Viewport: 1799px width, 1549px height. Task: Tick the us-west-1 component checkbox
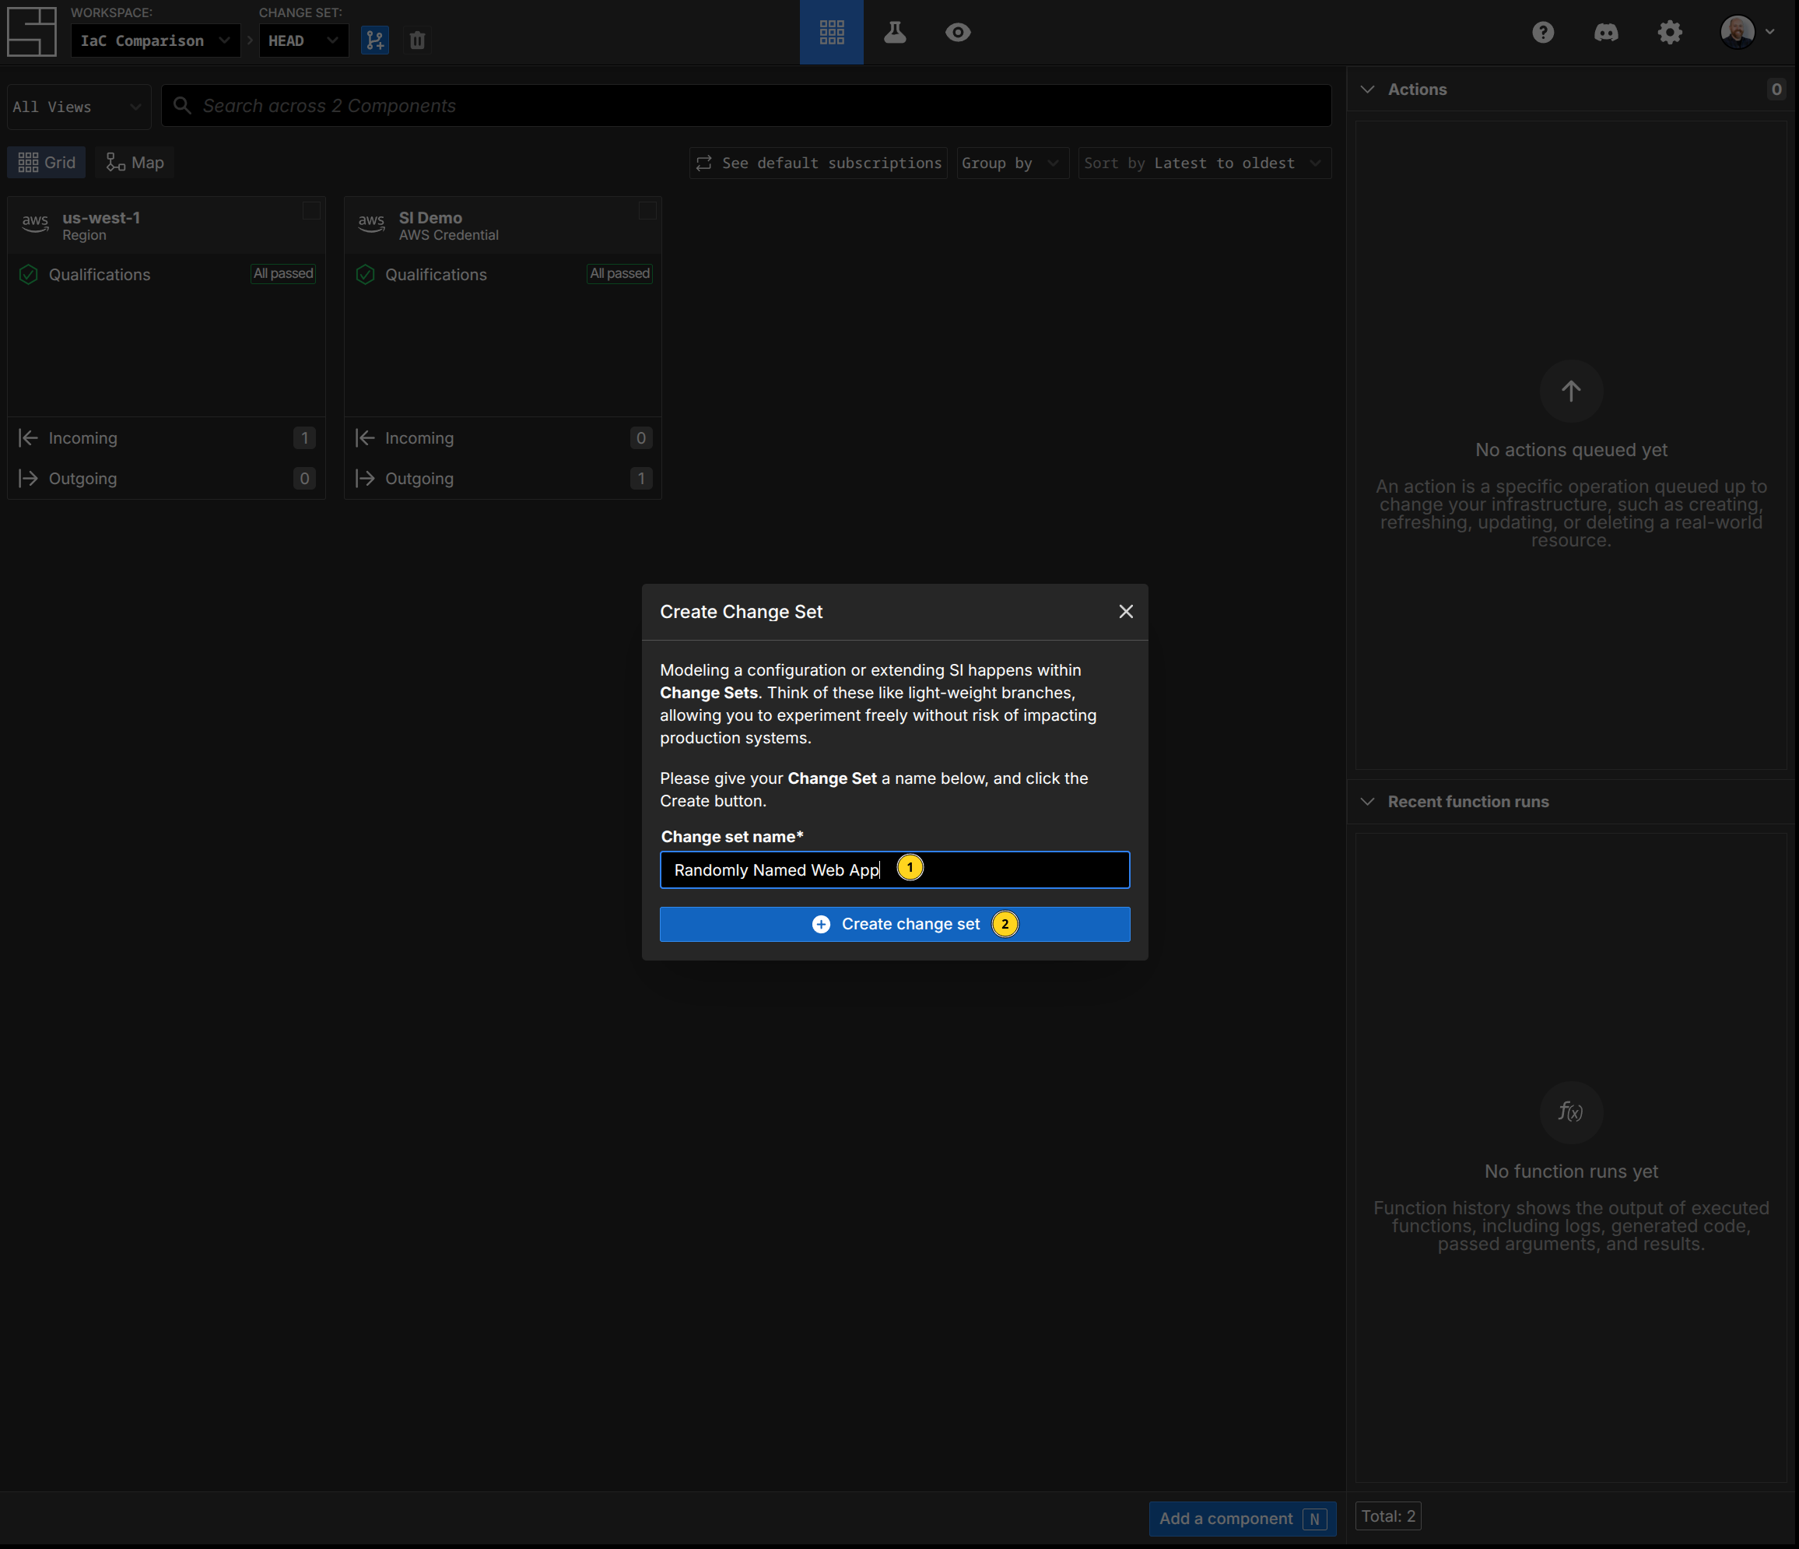[x=310, y=211]
